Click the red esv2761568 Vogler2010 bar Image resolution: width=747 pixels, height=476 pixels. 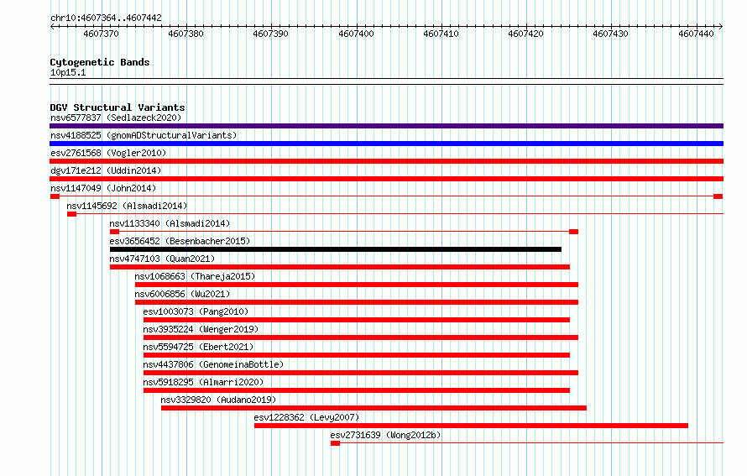386,161
